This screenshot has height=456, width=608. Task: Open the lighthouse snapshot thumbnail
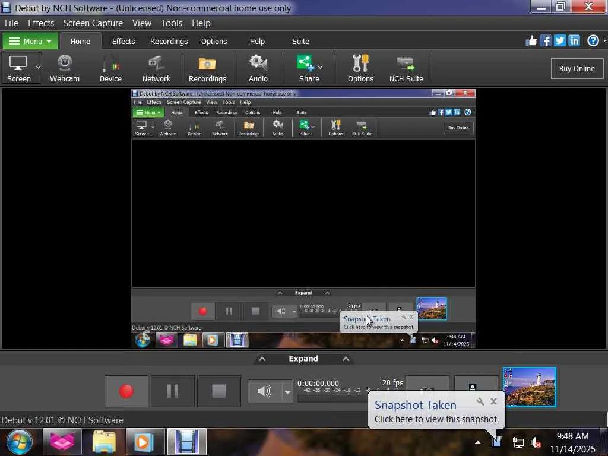(x=529, y=387)
